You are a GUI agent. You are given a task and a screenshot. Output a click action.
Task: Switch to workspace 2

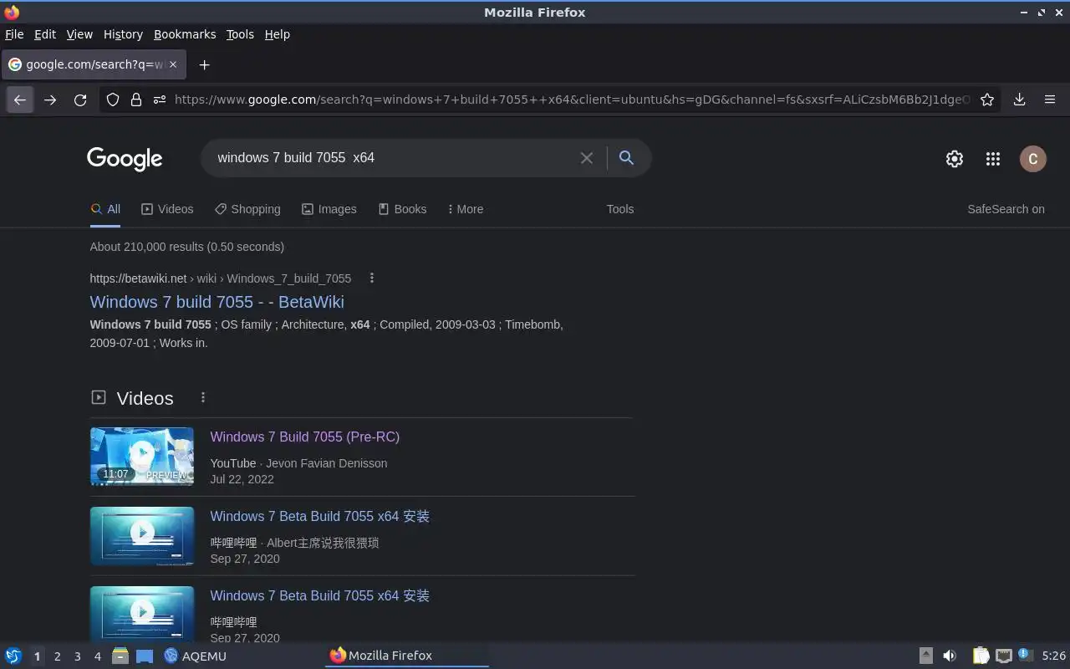pyautogui.click(x=57, y=656)
